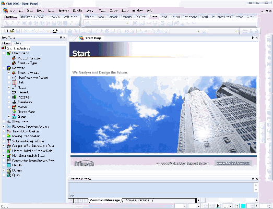Click the Geometry tree icon

pyautogui.click(x=9, y=68)
